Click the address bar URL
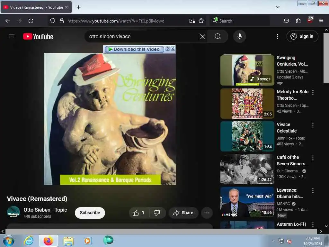Viewport: 329px width, 247px height. pos(116,21)
